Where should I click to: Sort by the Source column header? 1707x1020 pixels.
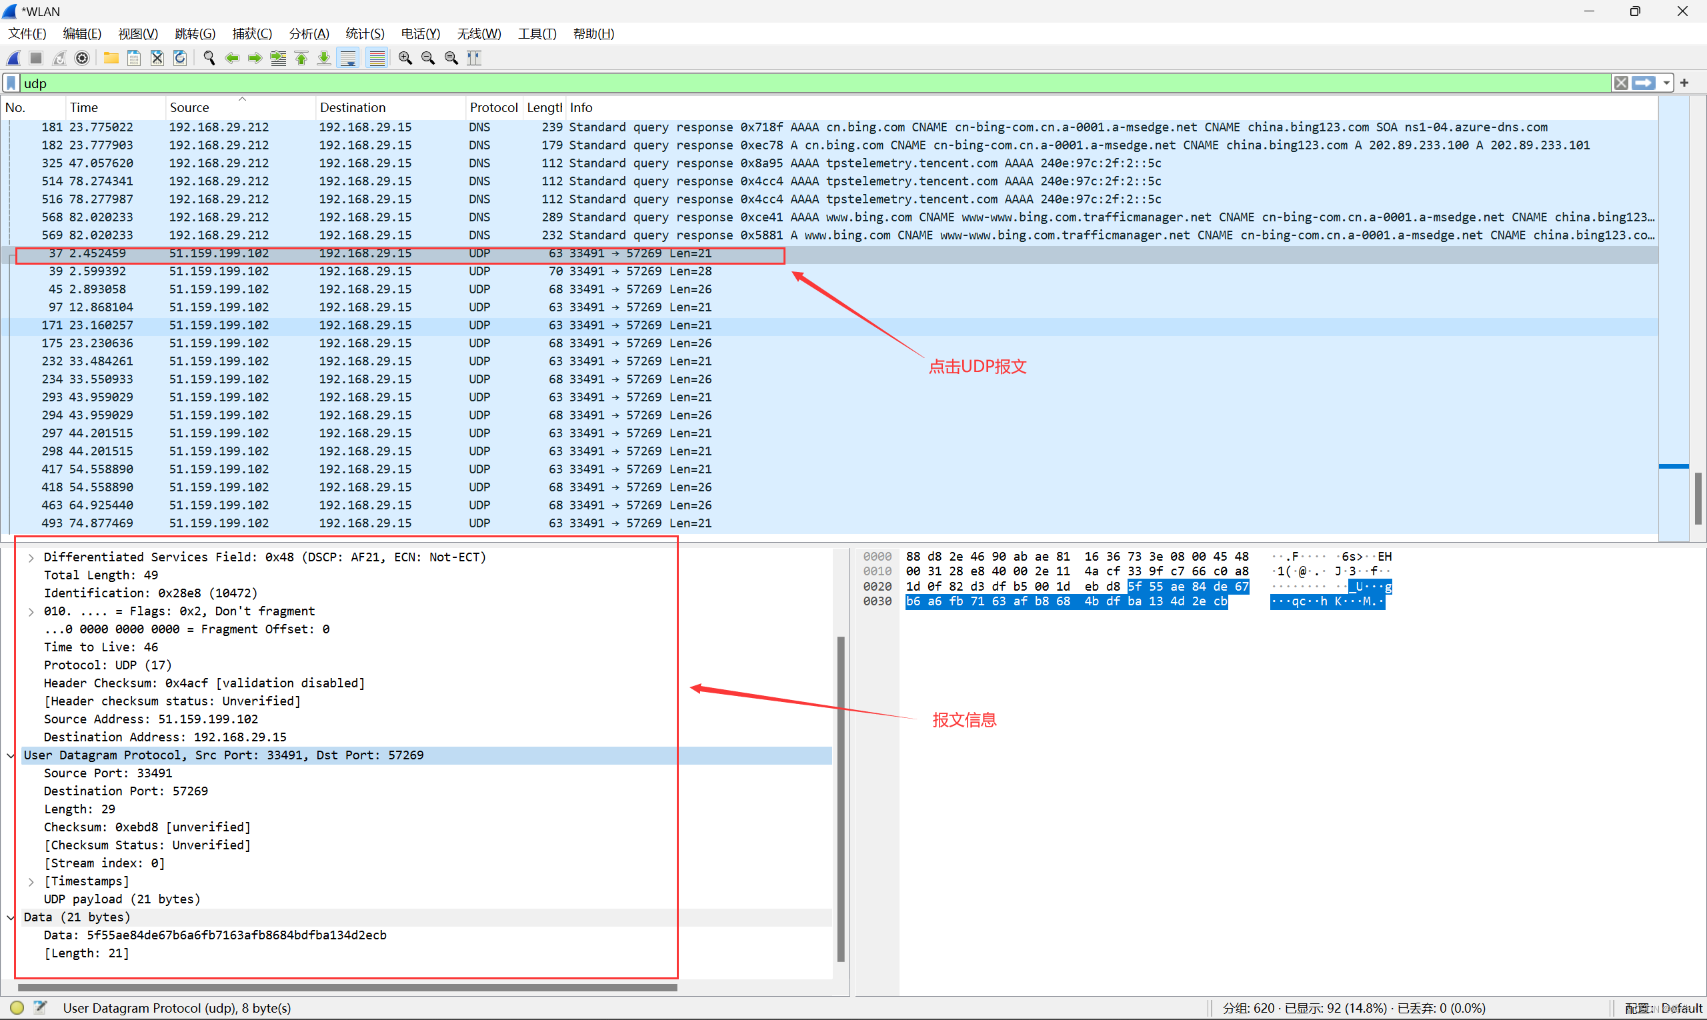pyautogui.click(x=241, y=107)
